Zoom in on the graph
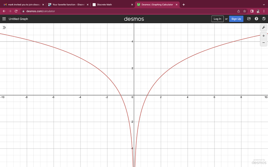The image size is (268, 167). click(263, 36)
